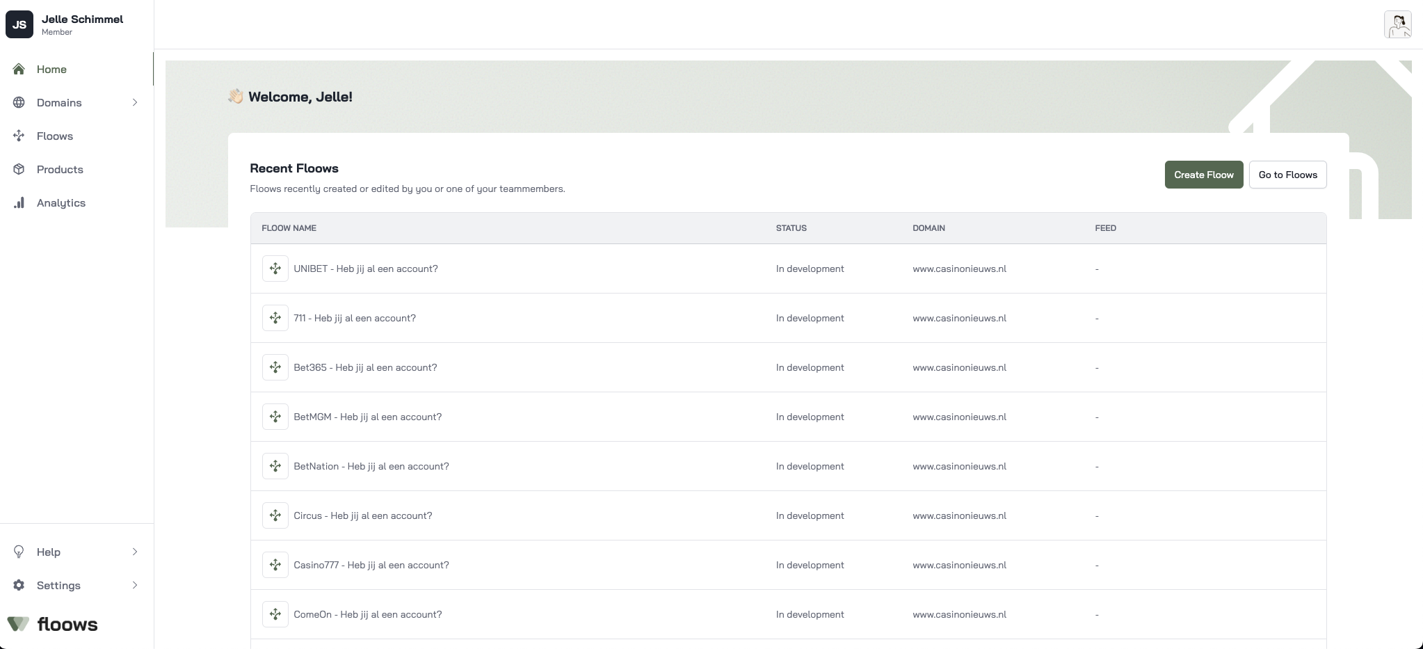Click the Recent Floows heading
This screenshot has width=1423, height=649.
(294, 168)
